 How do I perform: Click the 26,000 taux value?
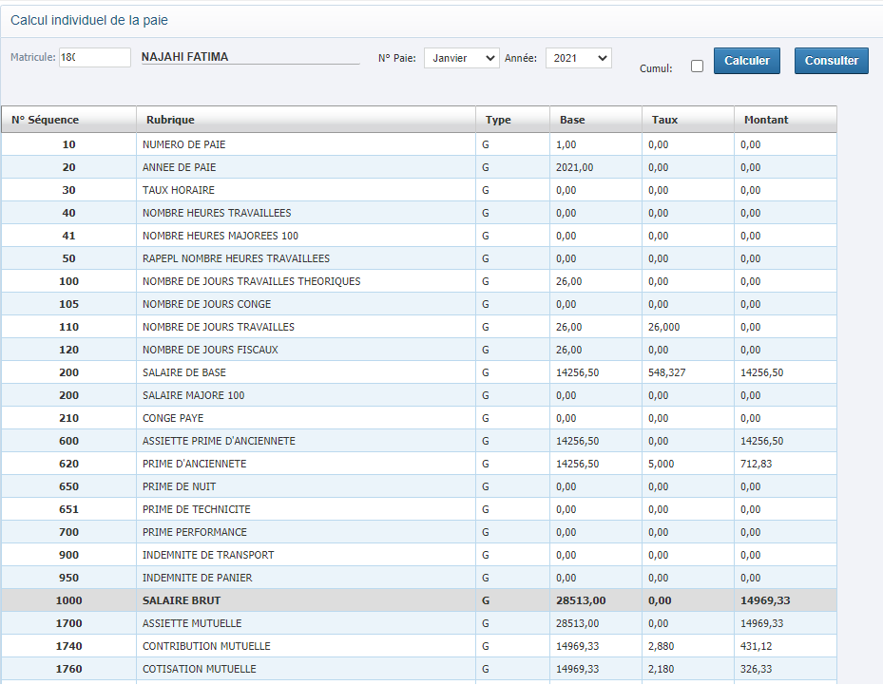(x=664, y=327)
